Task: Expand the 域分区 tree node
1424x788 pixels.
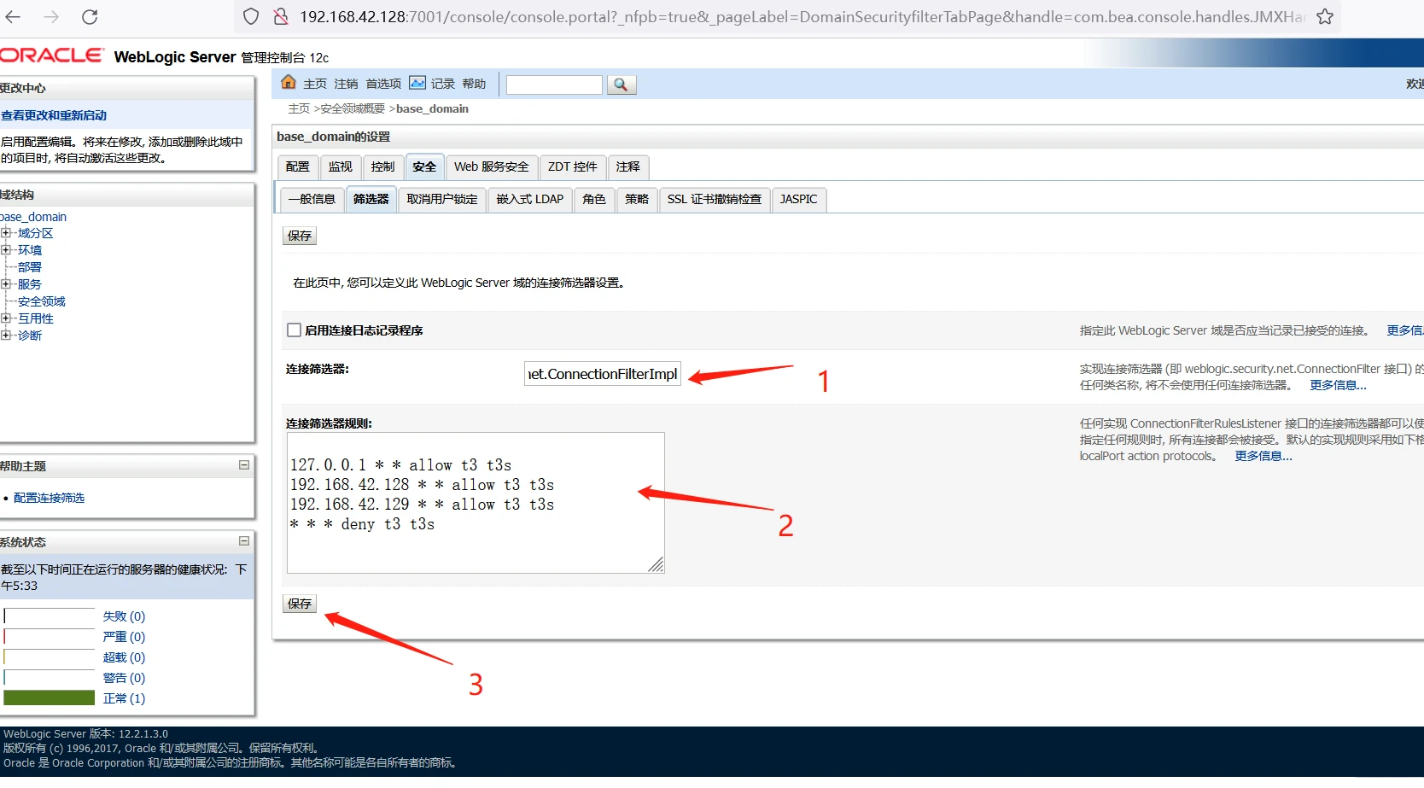Action: [6, 233]
